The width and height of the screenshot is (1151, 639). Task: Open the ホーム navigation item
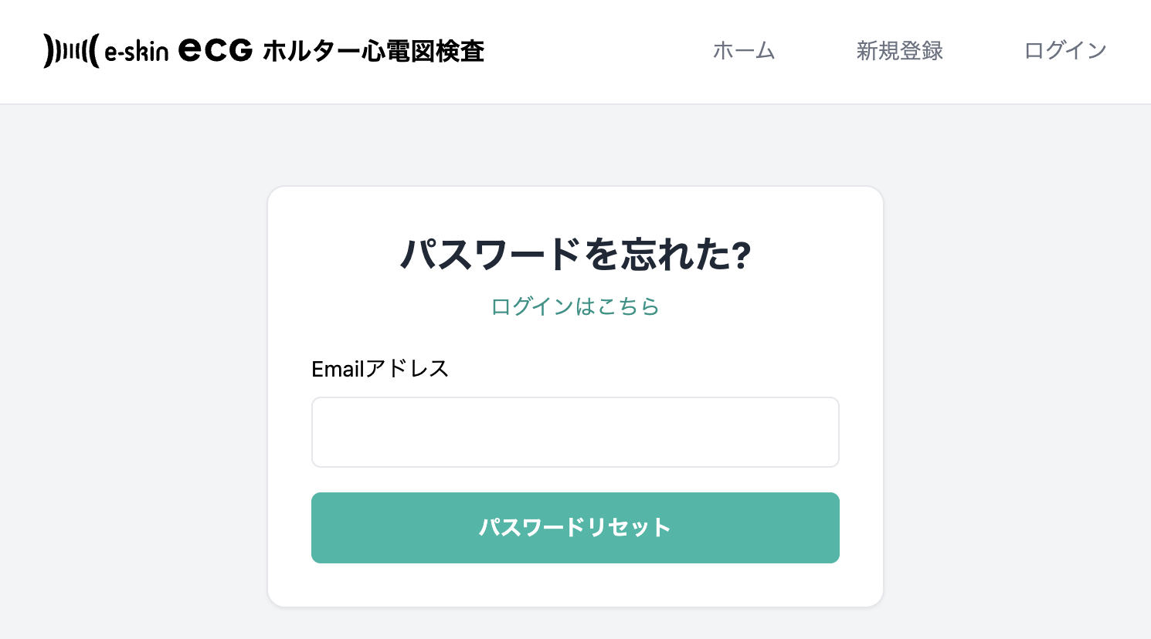coord(744,51)
